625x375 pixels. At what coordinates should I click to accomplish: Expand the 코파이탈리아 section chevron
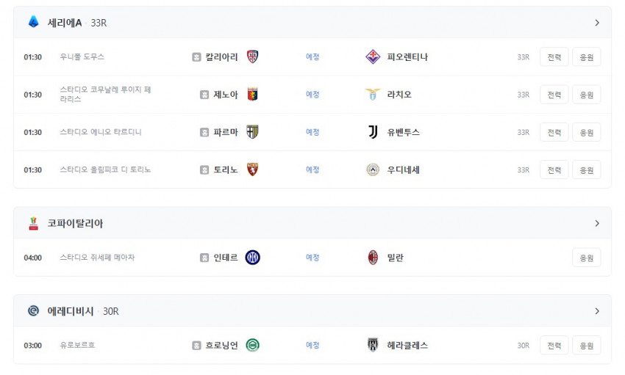point(597,224)
